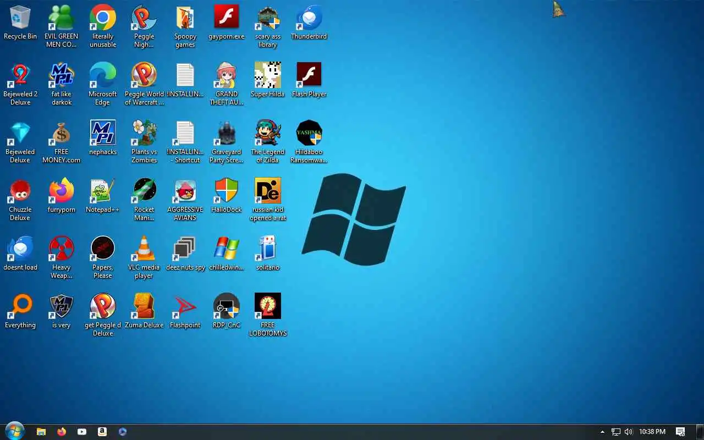Launch the Flashpoint shortcut
The width and height of the screenshot is (704, 440).
(x=185, y=312)
